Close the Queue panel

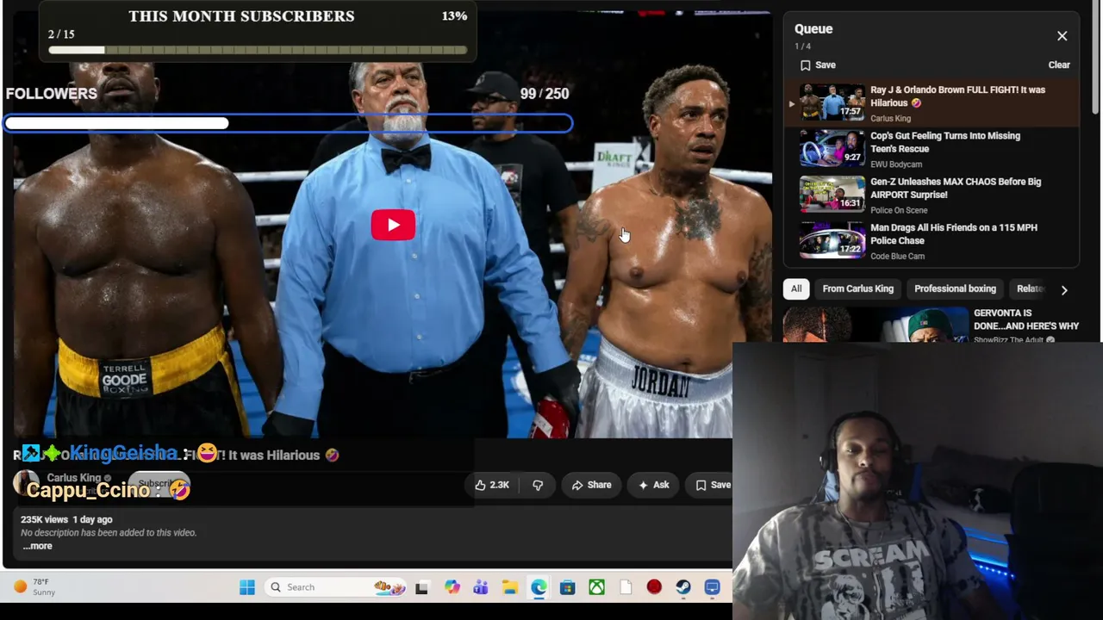[1062, 36]
